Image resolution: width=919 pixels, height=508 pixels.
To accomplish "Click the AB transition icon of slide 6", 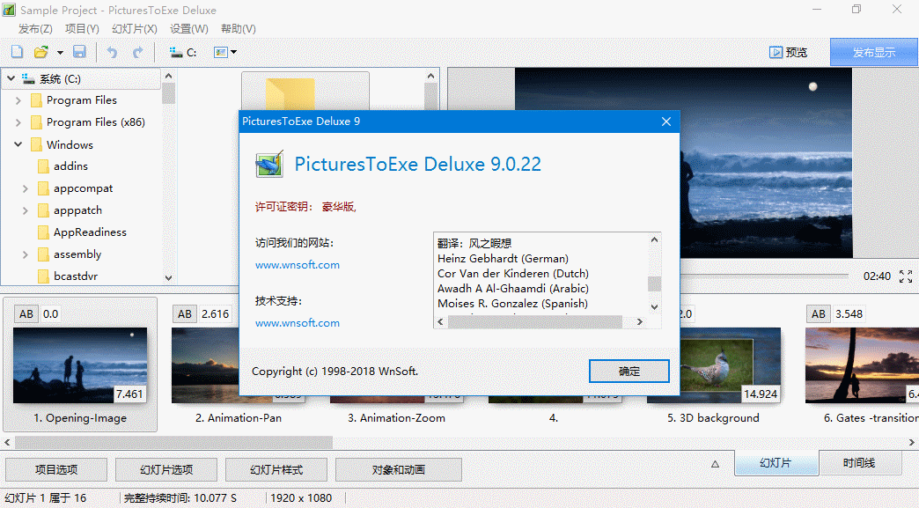I will coord(819,314).
